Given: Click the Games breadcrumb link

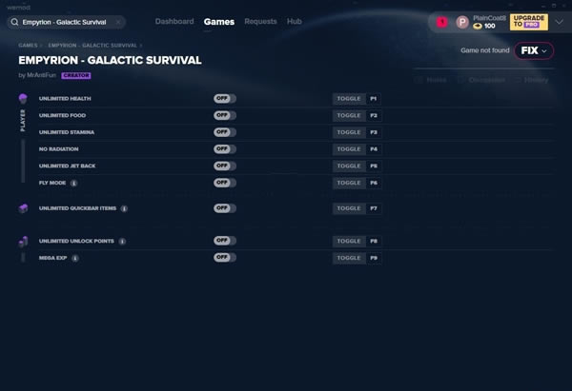Looking at the screenshot, I should point(28,45).
